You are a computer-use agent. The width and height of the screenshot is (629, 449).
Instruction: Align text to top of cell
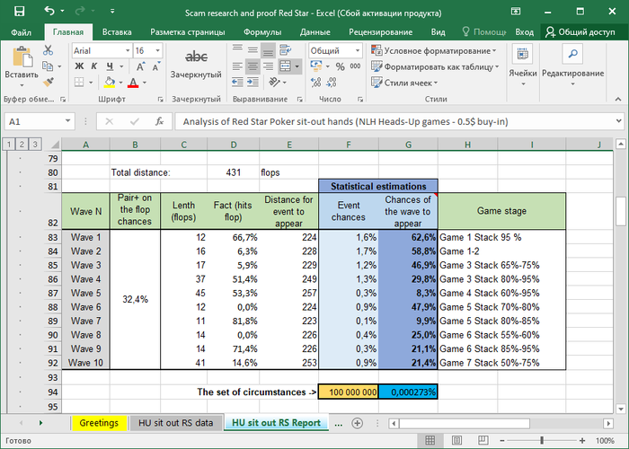click(x=237, y=50)
